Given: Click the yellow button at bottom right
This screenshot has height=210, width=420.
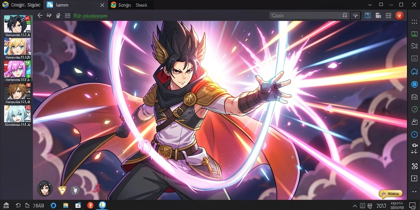Looking at the screenshot, I should 390,194.
